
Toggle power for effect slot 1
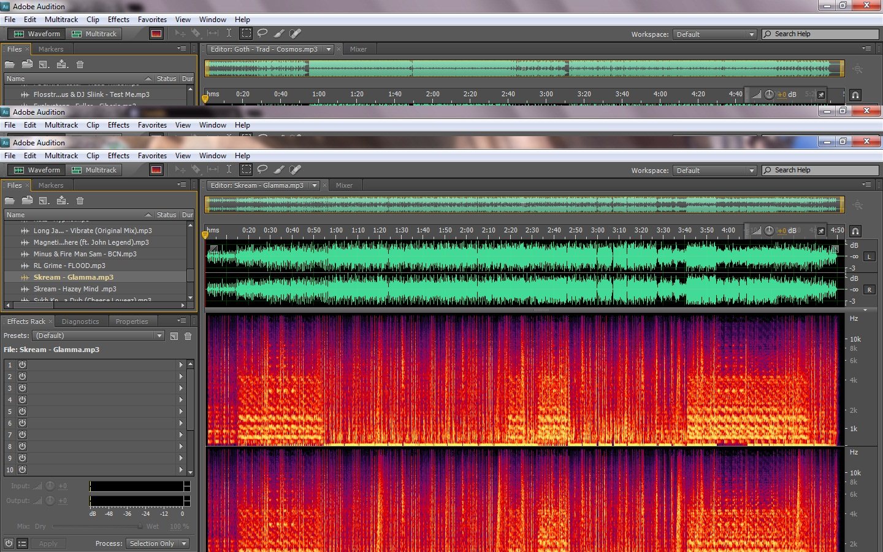(x=22, y=364)
